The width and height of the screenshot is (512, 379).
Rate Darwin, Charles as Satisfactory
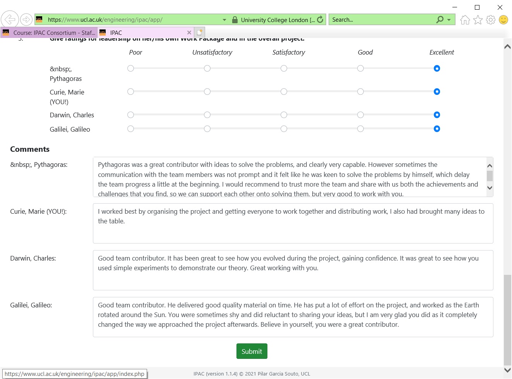pyautogui.click(x=284, y=115)
